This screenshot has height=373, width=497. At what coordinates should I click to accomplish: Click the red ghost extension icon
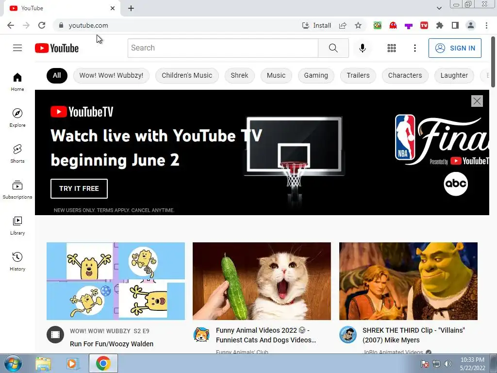(x=393, y=25)
